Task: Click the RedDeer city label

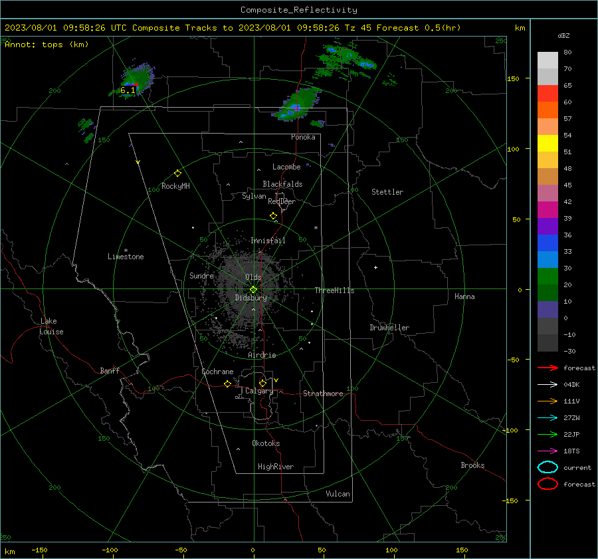Action: [282, 201]
